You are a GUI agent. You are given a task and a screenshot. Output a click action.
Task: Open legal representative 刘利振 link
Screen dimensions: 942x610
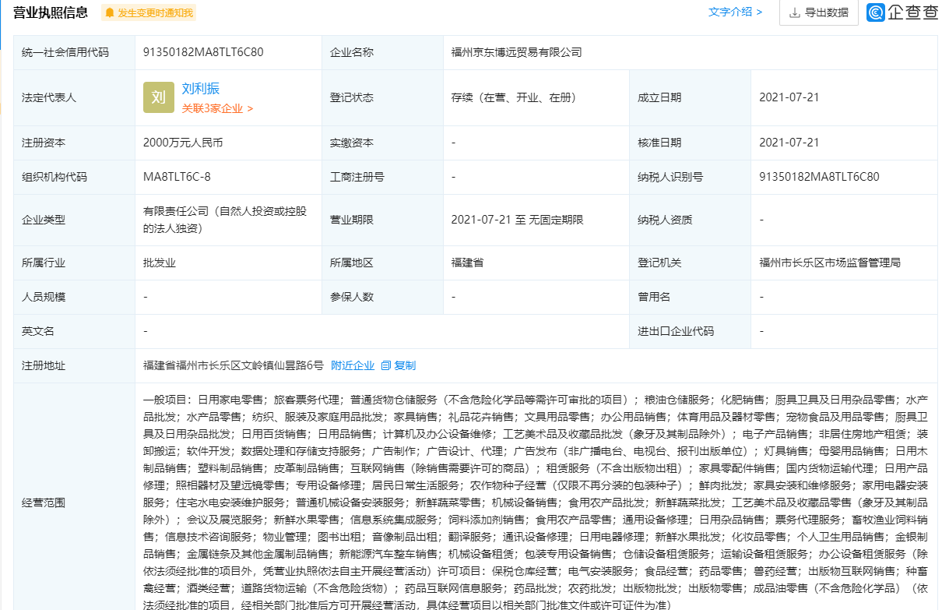click(201, 89)
